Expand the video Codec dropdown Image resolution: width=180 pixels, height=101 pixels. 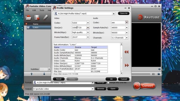(x=88, y=23)
